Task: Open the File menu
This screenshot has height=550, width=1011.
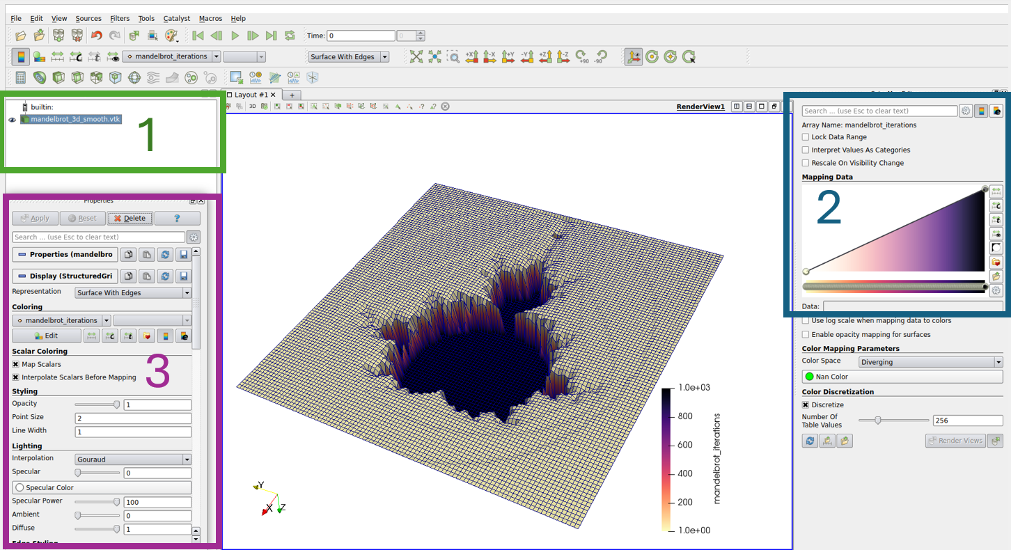Action: pyautogui.click(x=16, y=18)
